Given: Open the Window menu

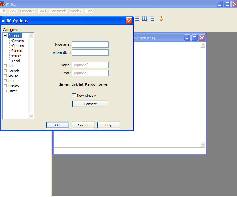Looking at the screenshot, I should click(x=76, y=11).
